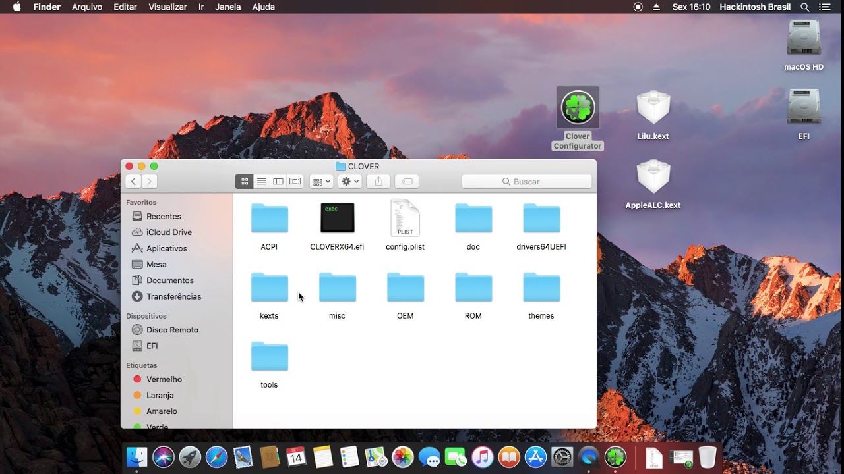
Task: Select the macOS HD drive icon
Action: [x=804, y=38]
